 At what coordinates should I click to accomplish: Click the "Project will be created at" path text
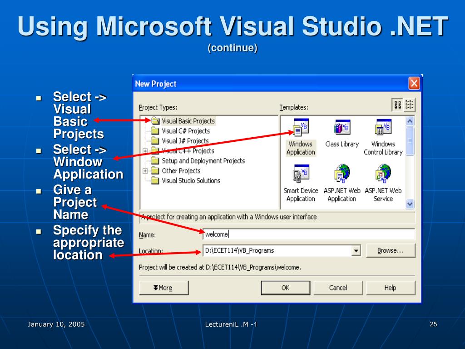click(220, 267)
